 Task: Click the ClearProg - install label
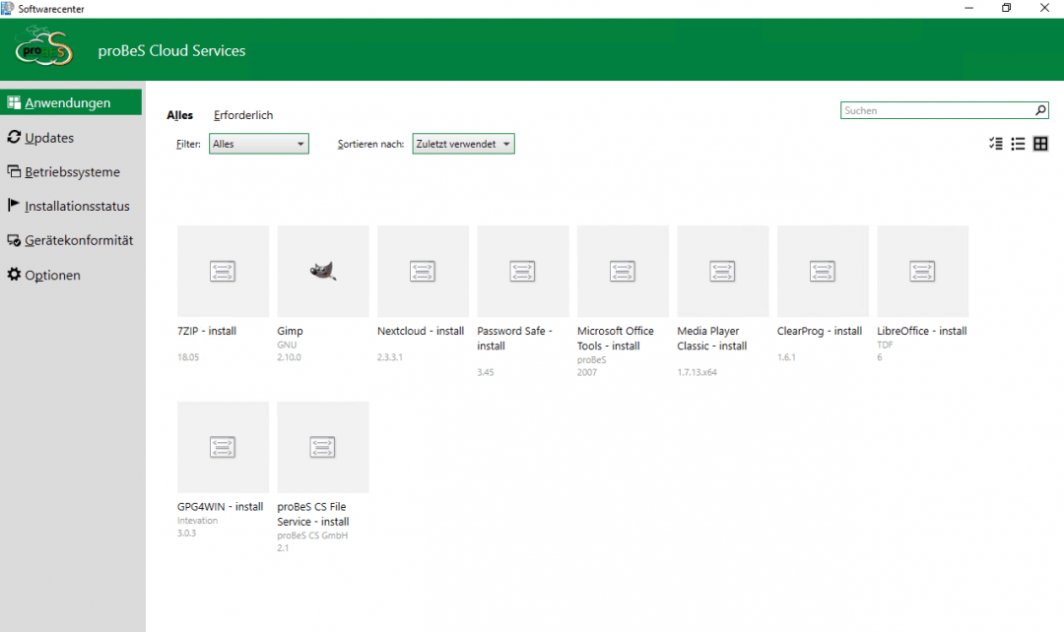pos(820,331)
